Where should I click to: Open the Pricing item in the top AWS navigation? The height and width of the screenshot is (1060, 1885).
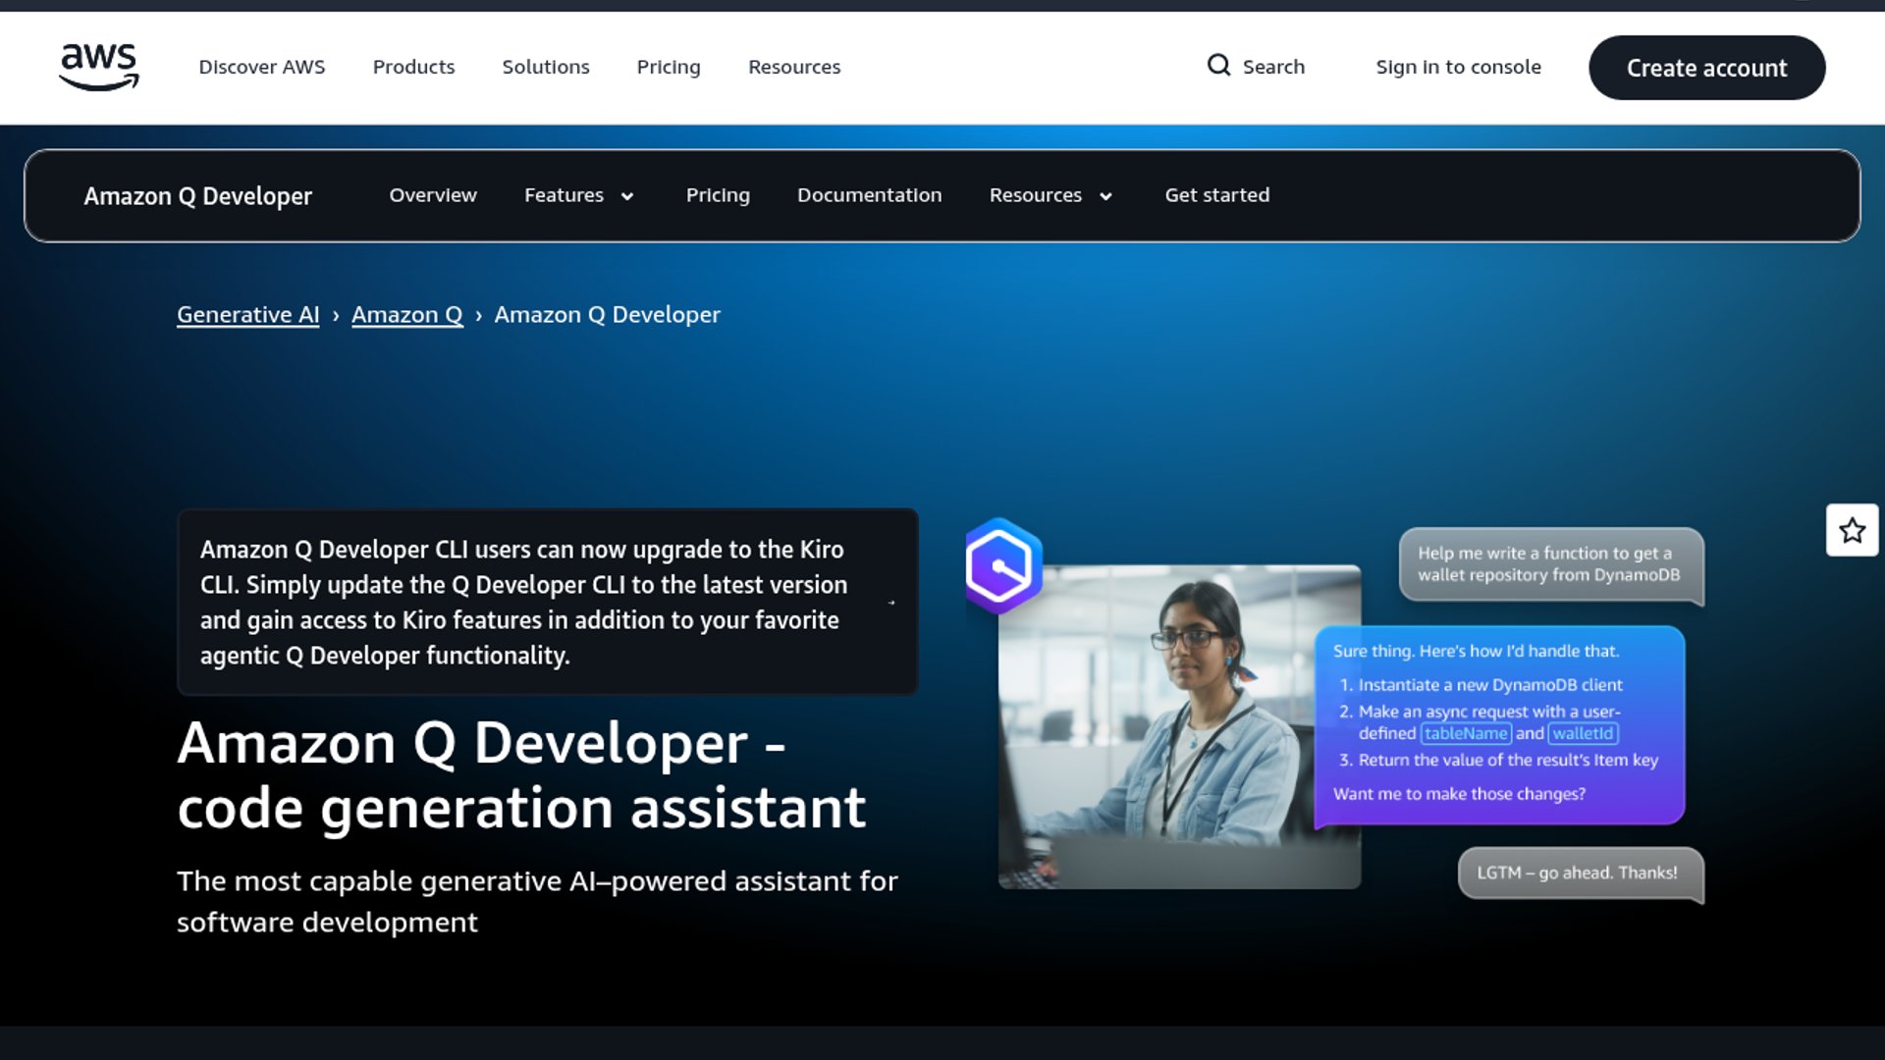pyautogui.click(x=669, y=67)
